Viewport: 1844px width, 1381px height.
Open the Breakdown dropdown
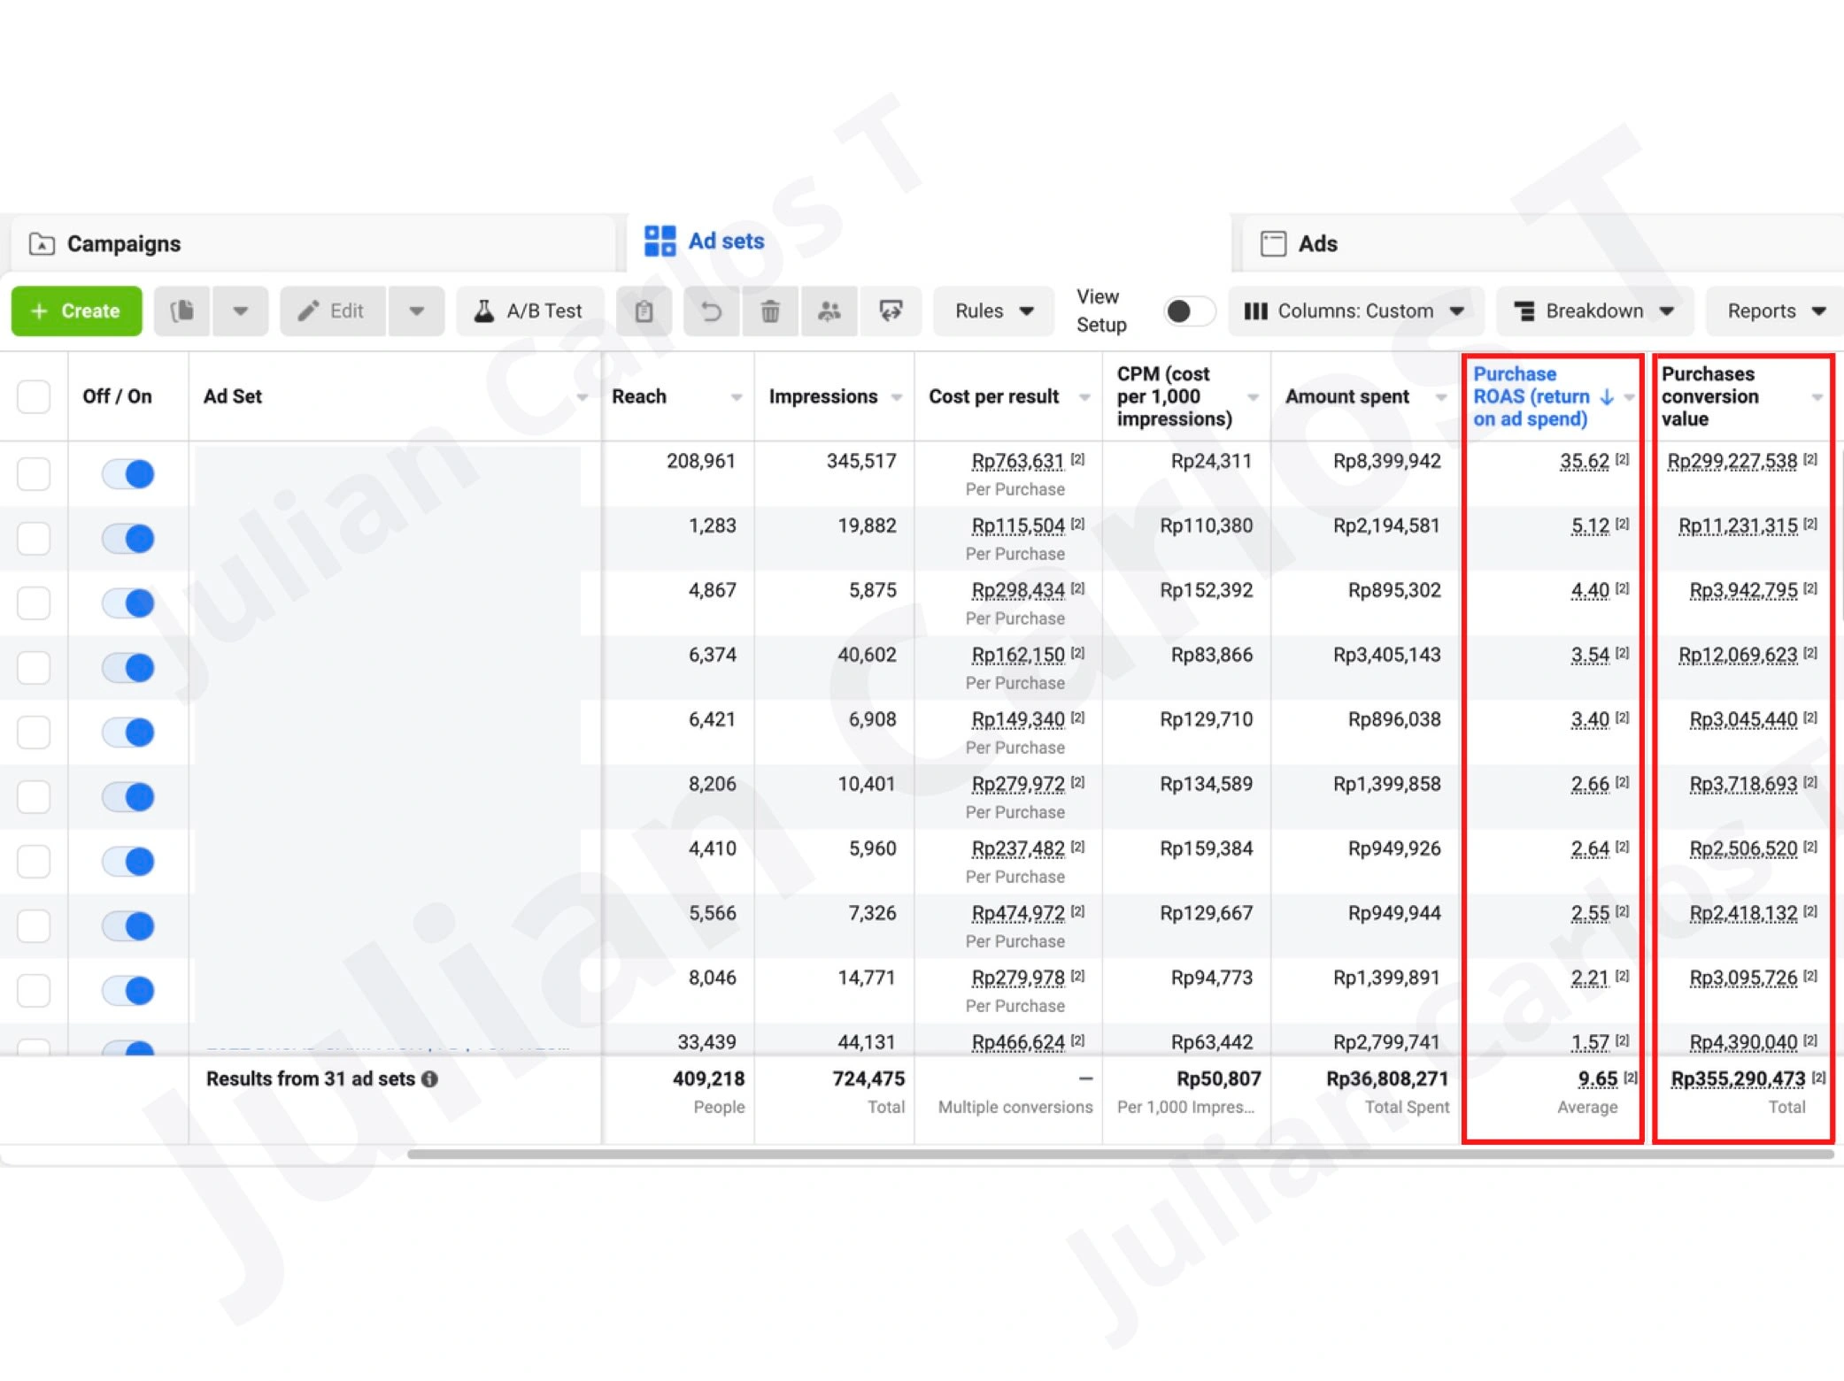coord(1595,311)
